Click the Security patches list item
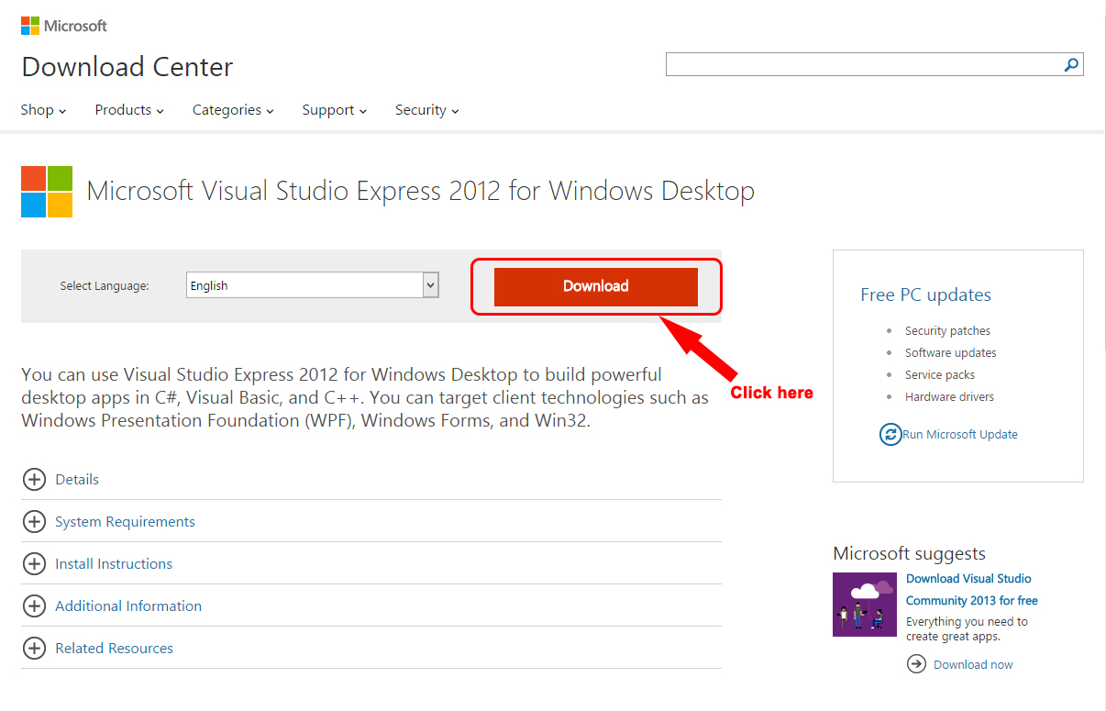 [x=947, y=331]
